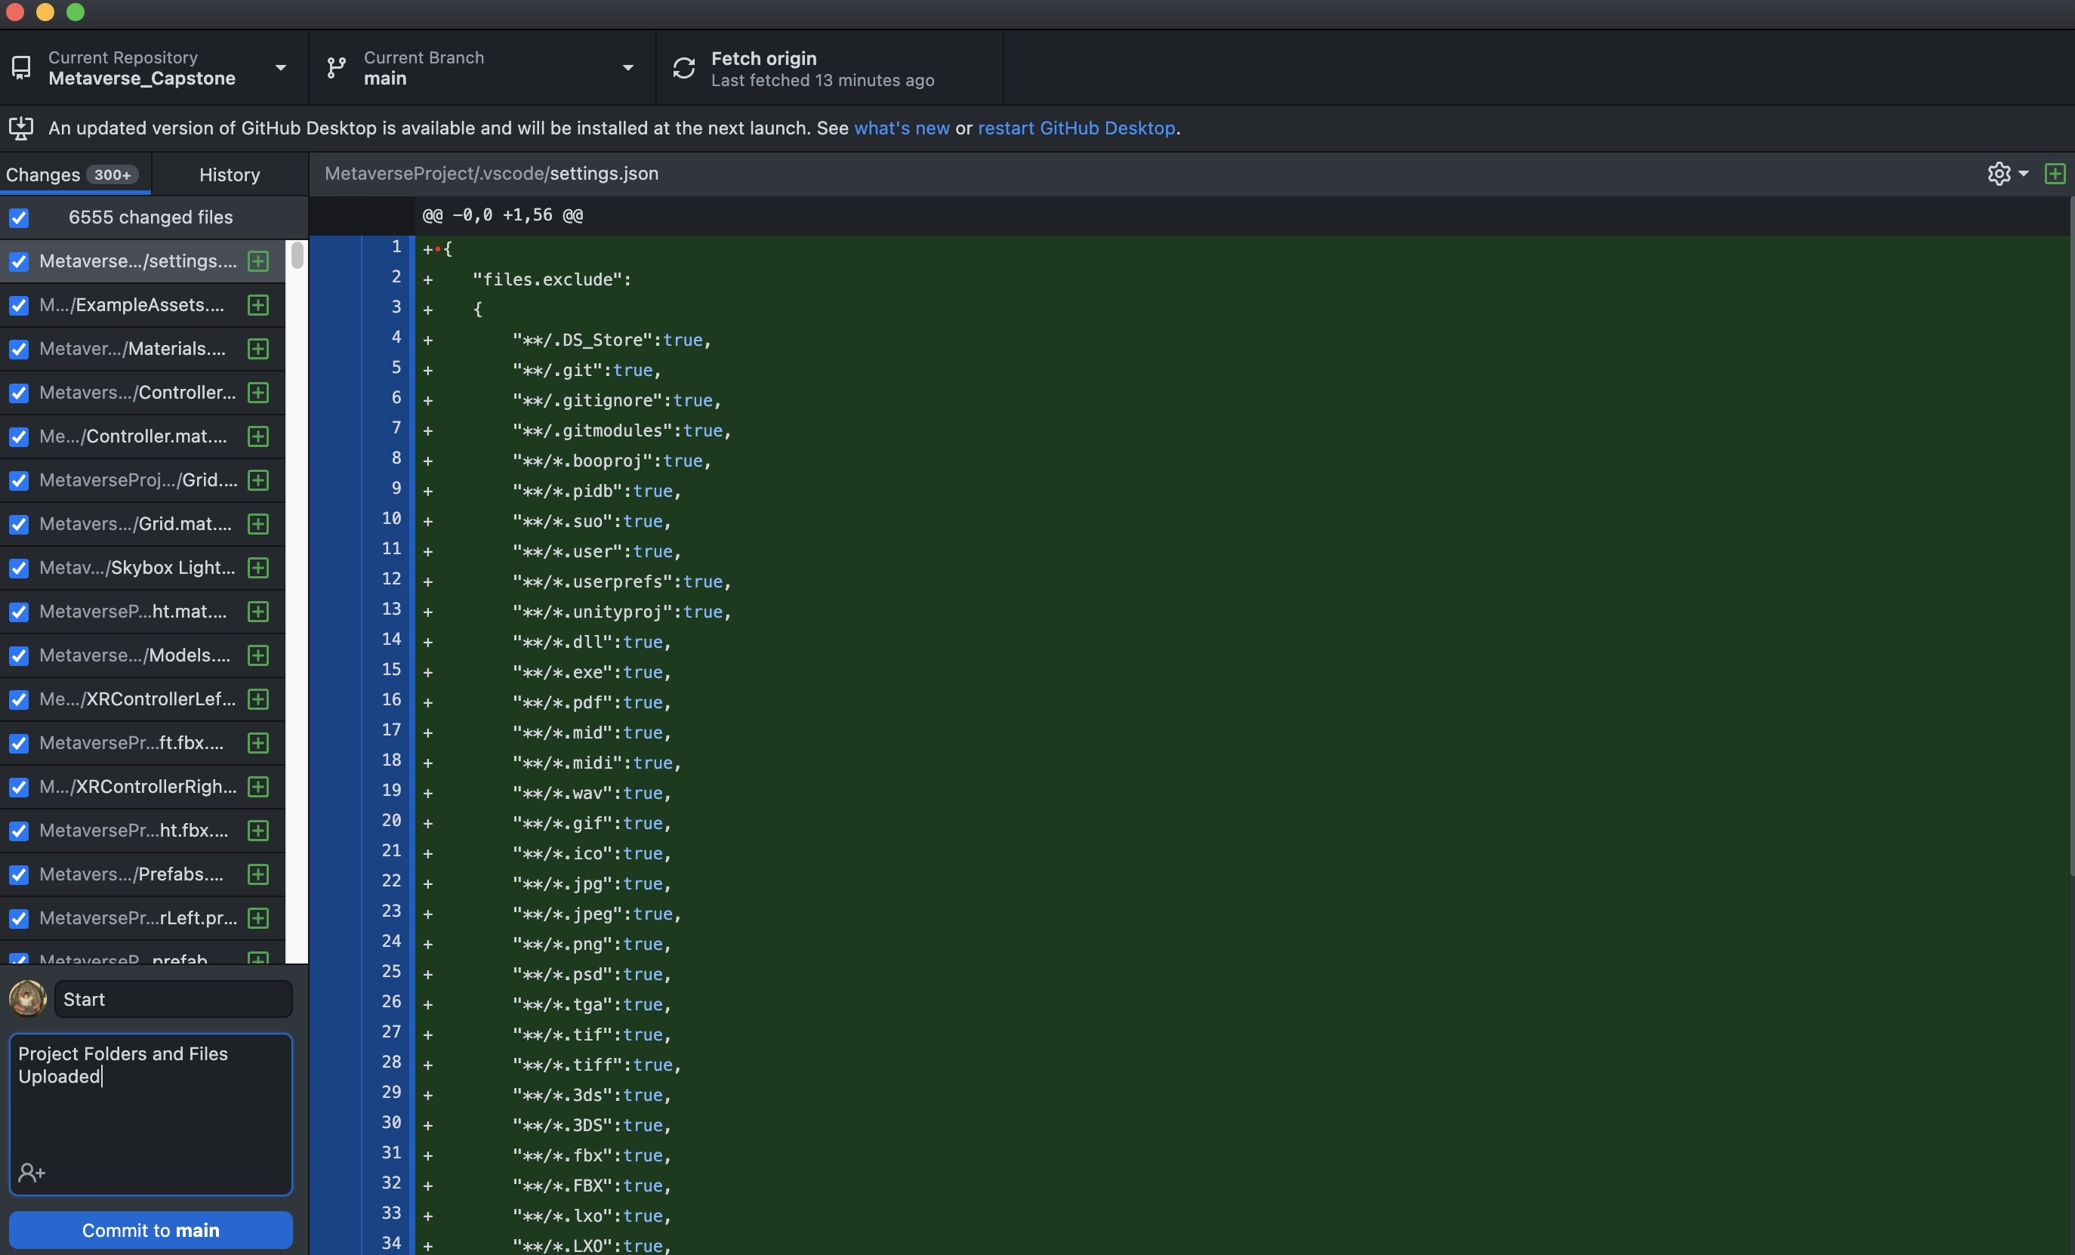Click added status icon for ExampleAssets row

[258, 305]
